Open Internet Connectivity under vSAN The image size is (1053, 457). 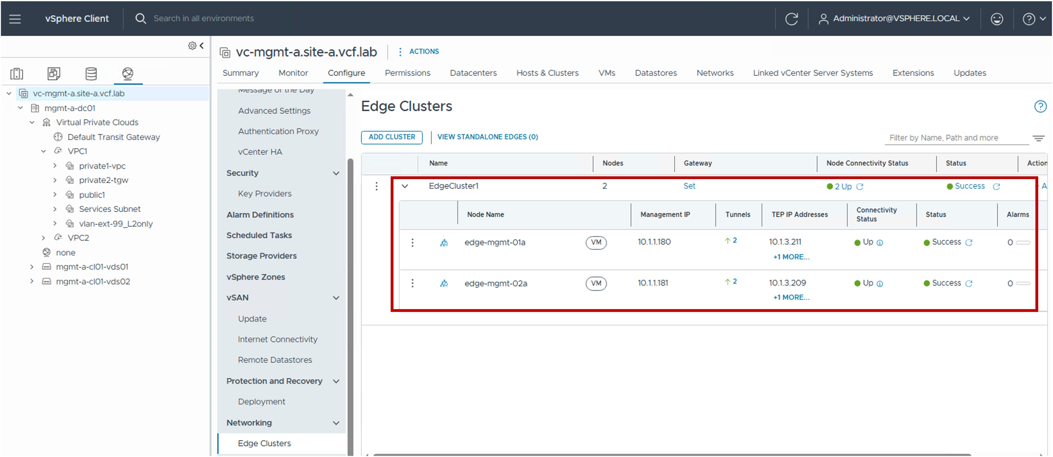(277, 340)
